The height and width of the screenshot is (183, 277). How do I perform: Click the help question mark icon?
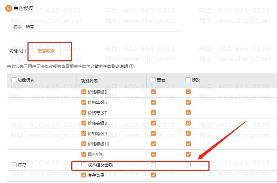tap(131, 67)
